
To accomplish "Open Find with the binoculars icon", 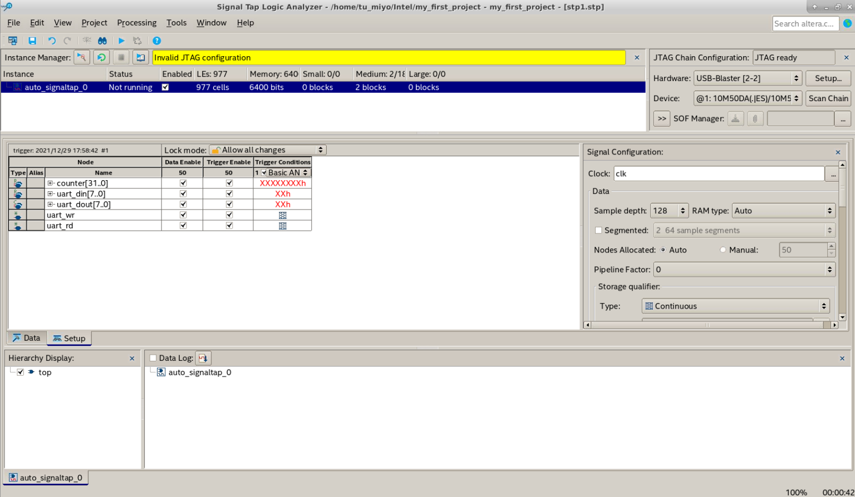I will click(102, 41).
